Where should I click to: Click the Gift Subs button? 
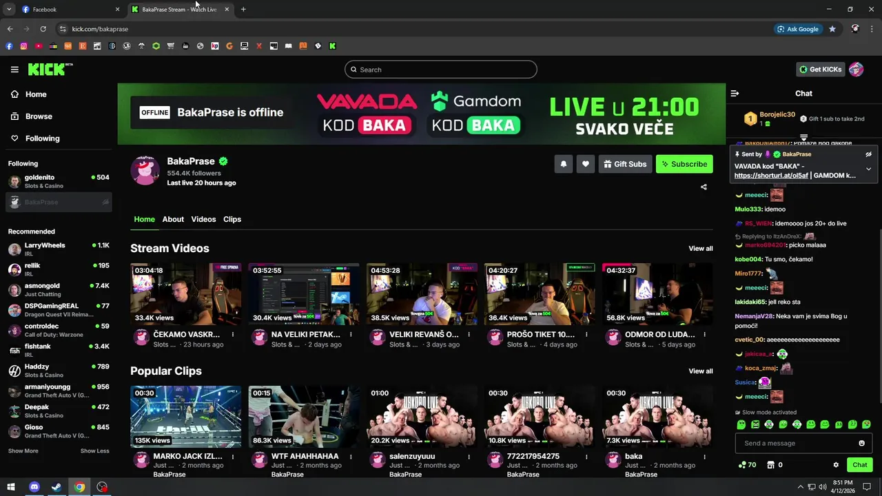625,164
